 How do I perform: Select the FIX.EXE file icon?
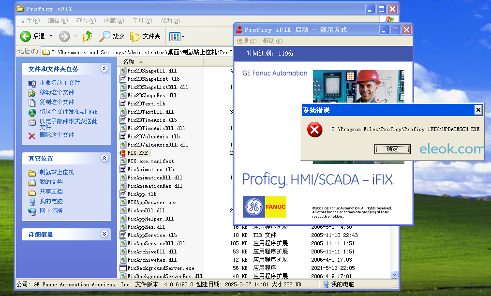click(x=123, y=153)
